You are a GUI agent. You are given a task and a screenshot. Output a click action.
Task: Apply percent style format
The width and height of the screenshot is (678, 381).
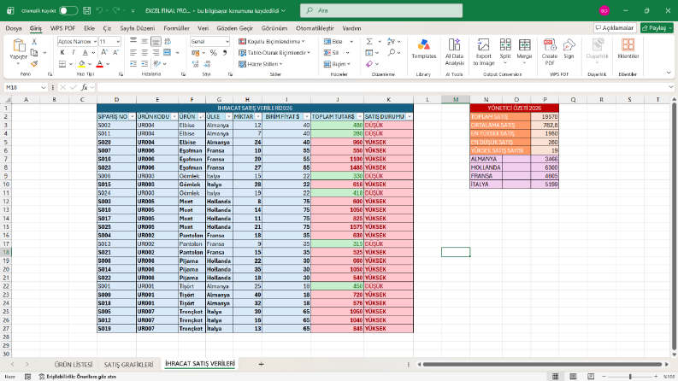click(x=213, y=53)
